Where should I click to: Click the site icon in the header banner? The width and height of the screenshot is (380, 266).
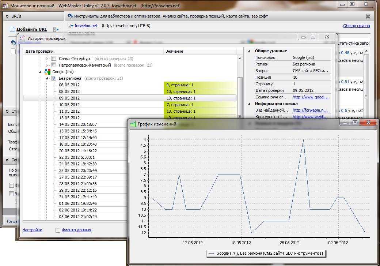pyautogui.click(x=70, y=16)
